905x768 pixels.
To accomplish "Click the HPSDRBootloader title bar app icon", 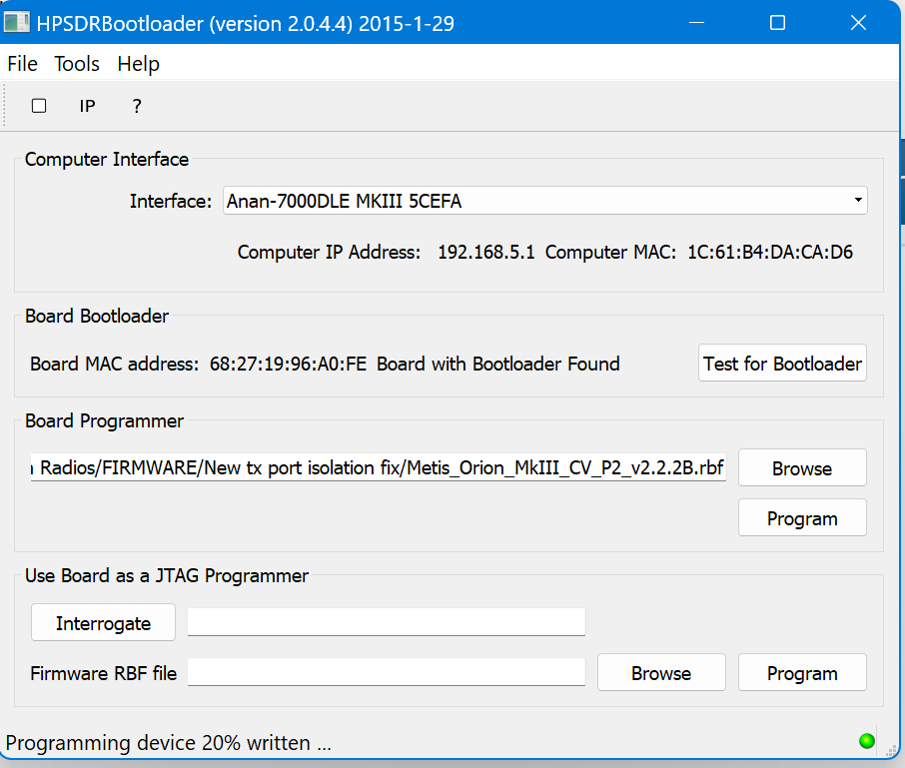I will 16,23.
